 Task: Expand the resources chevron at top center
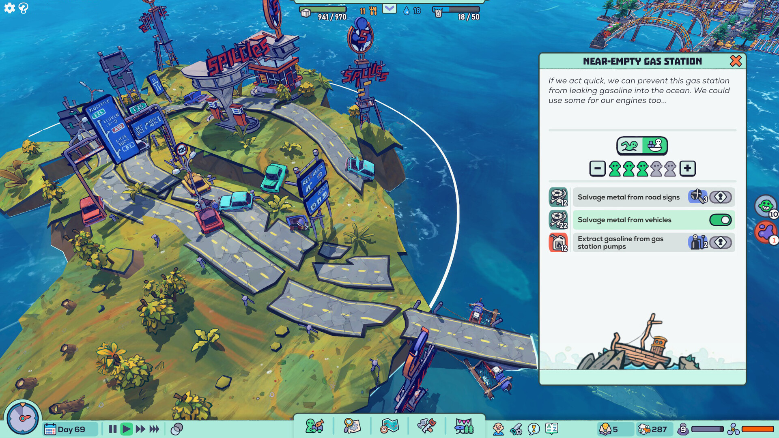(389, 8)
